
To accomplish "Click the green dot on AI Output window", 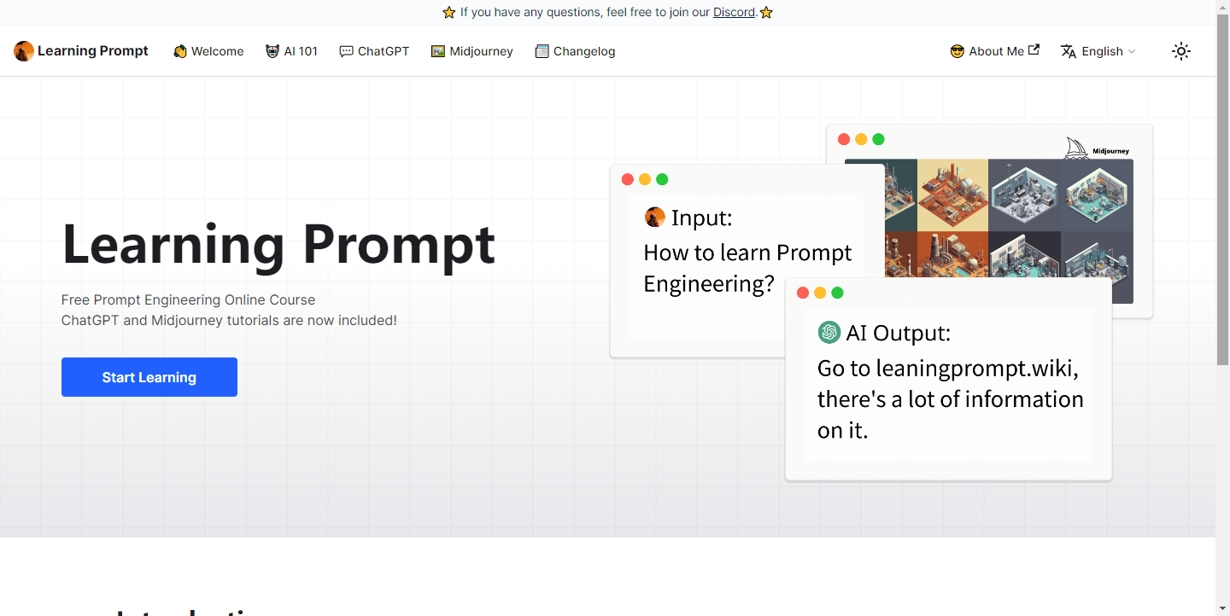I will tap(837, 293).
